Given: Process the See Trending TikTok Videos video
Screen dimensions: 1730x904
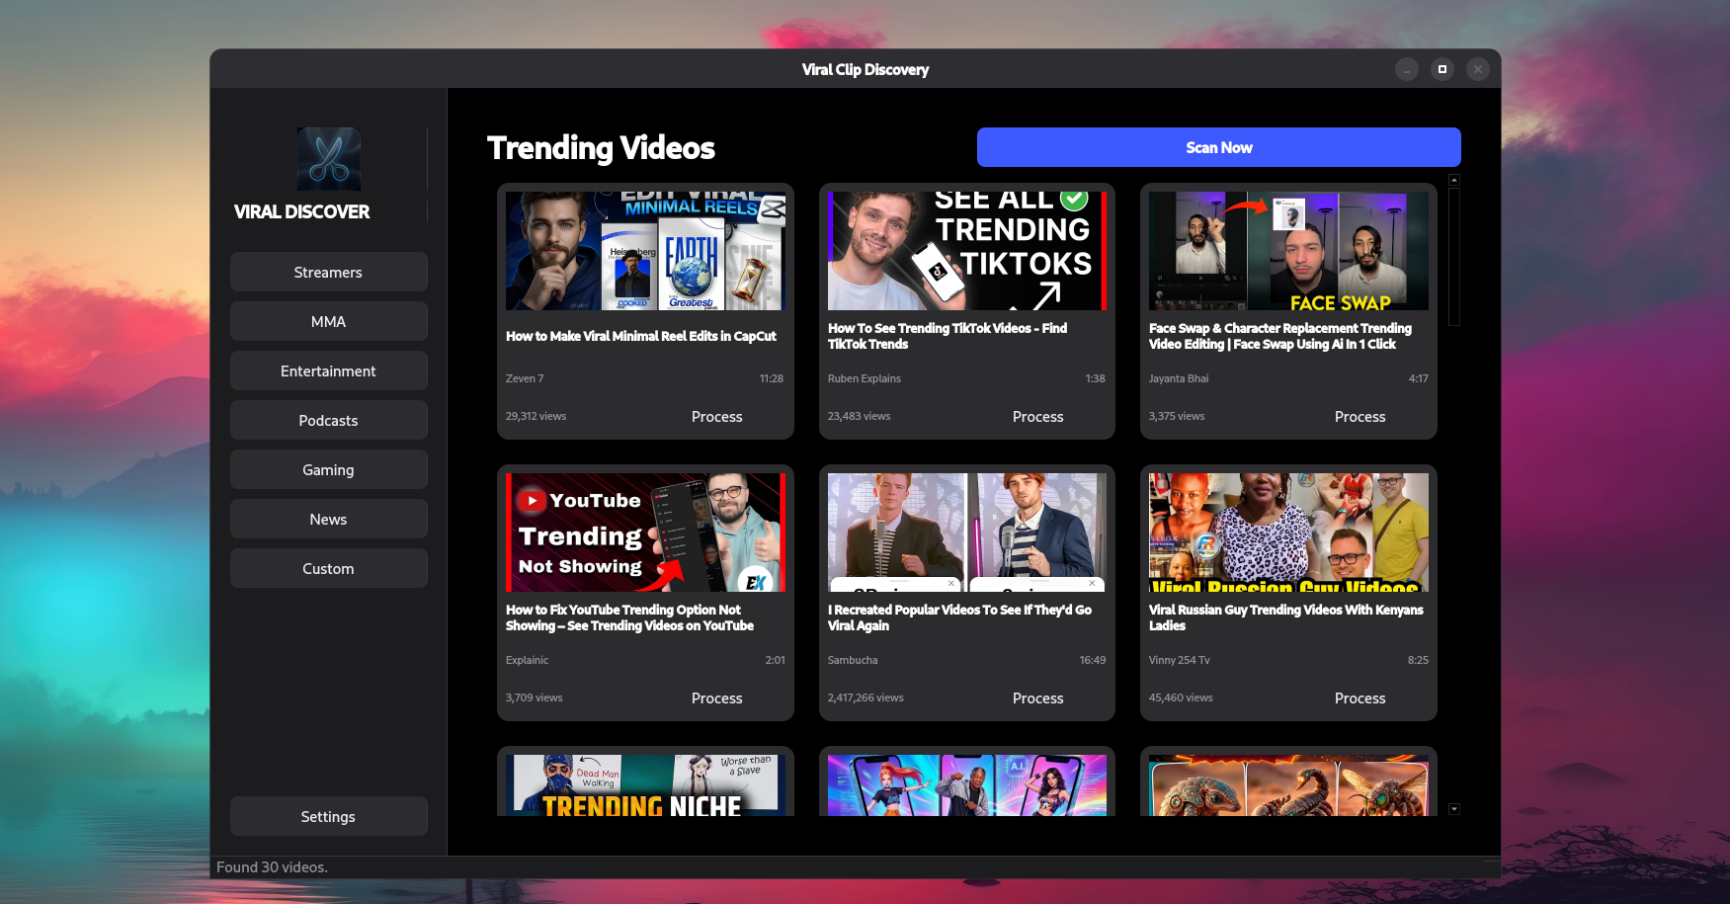Looking at the screenshot, I should [1037, 417].
